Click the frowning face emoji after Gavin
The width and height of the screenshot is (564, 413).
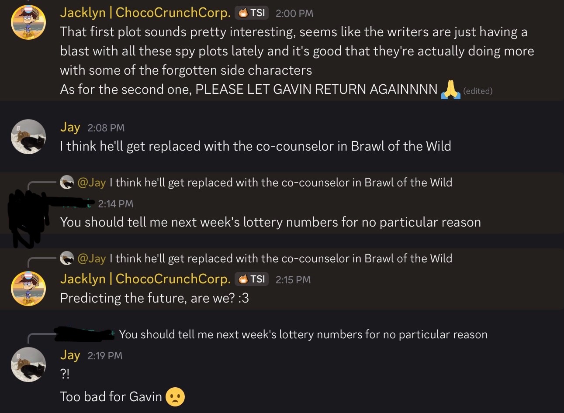[175, 397]
